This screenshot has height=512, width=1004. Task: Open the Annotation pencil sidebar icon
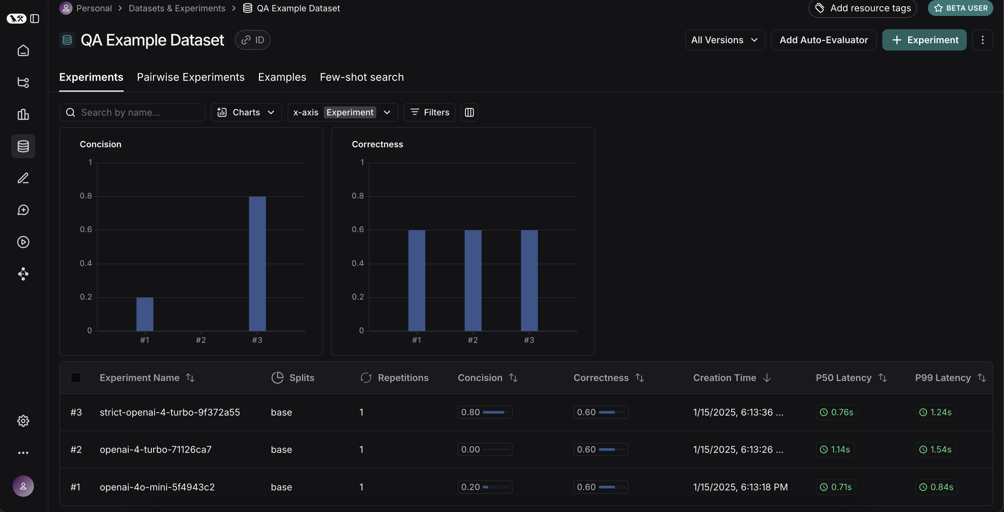tap(23, 178)
